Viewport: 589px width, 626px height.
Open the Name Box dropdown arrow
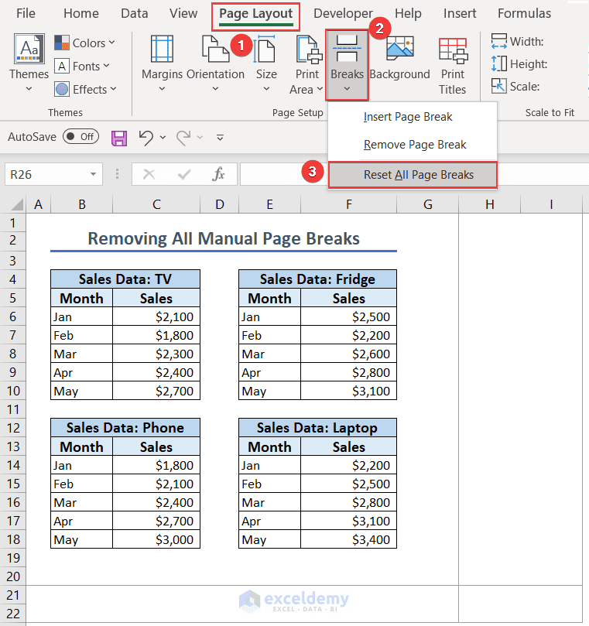pos(93,174)
